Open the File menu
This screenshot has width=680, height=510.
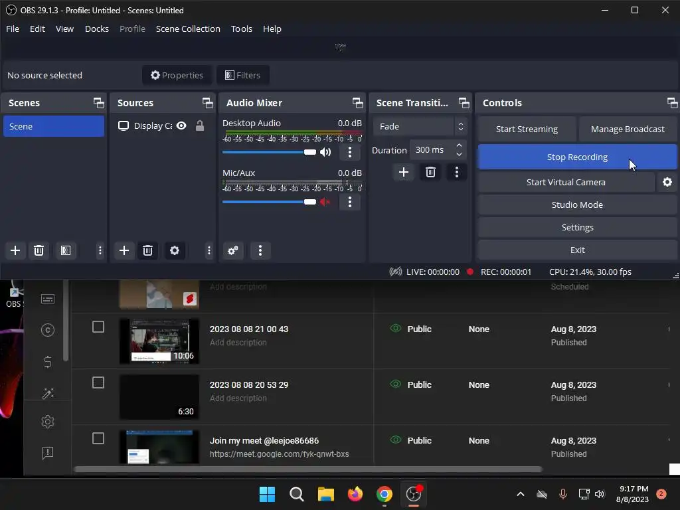click(x=13, y=29)
